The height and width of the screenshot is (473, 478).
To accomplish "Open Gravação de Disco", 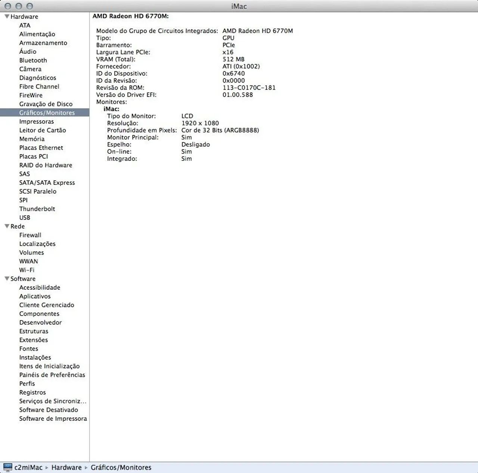I will [x=46, y=104].
